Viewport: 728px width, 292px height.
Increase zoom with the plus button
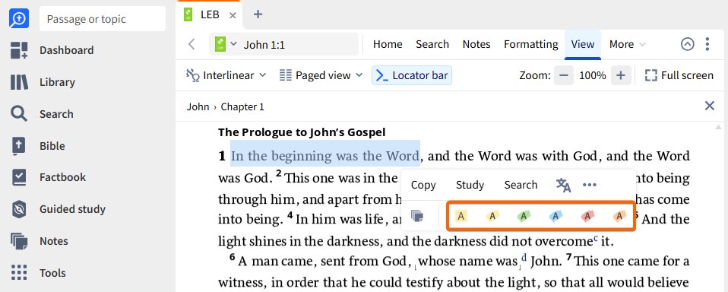click(621, 76)
